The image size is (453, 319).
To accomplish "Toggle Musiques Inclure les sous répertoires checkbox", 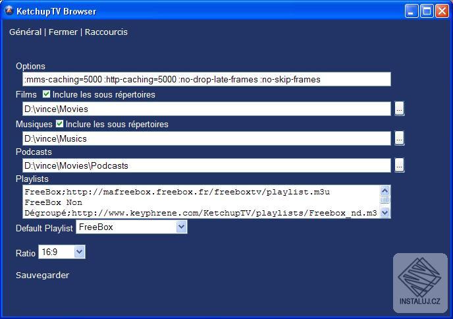I will pos(59,123).
